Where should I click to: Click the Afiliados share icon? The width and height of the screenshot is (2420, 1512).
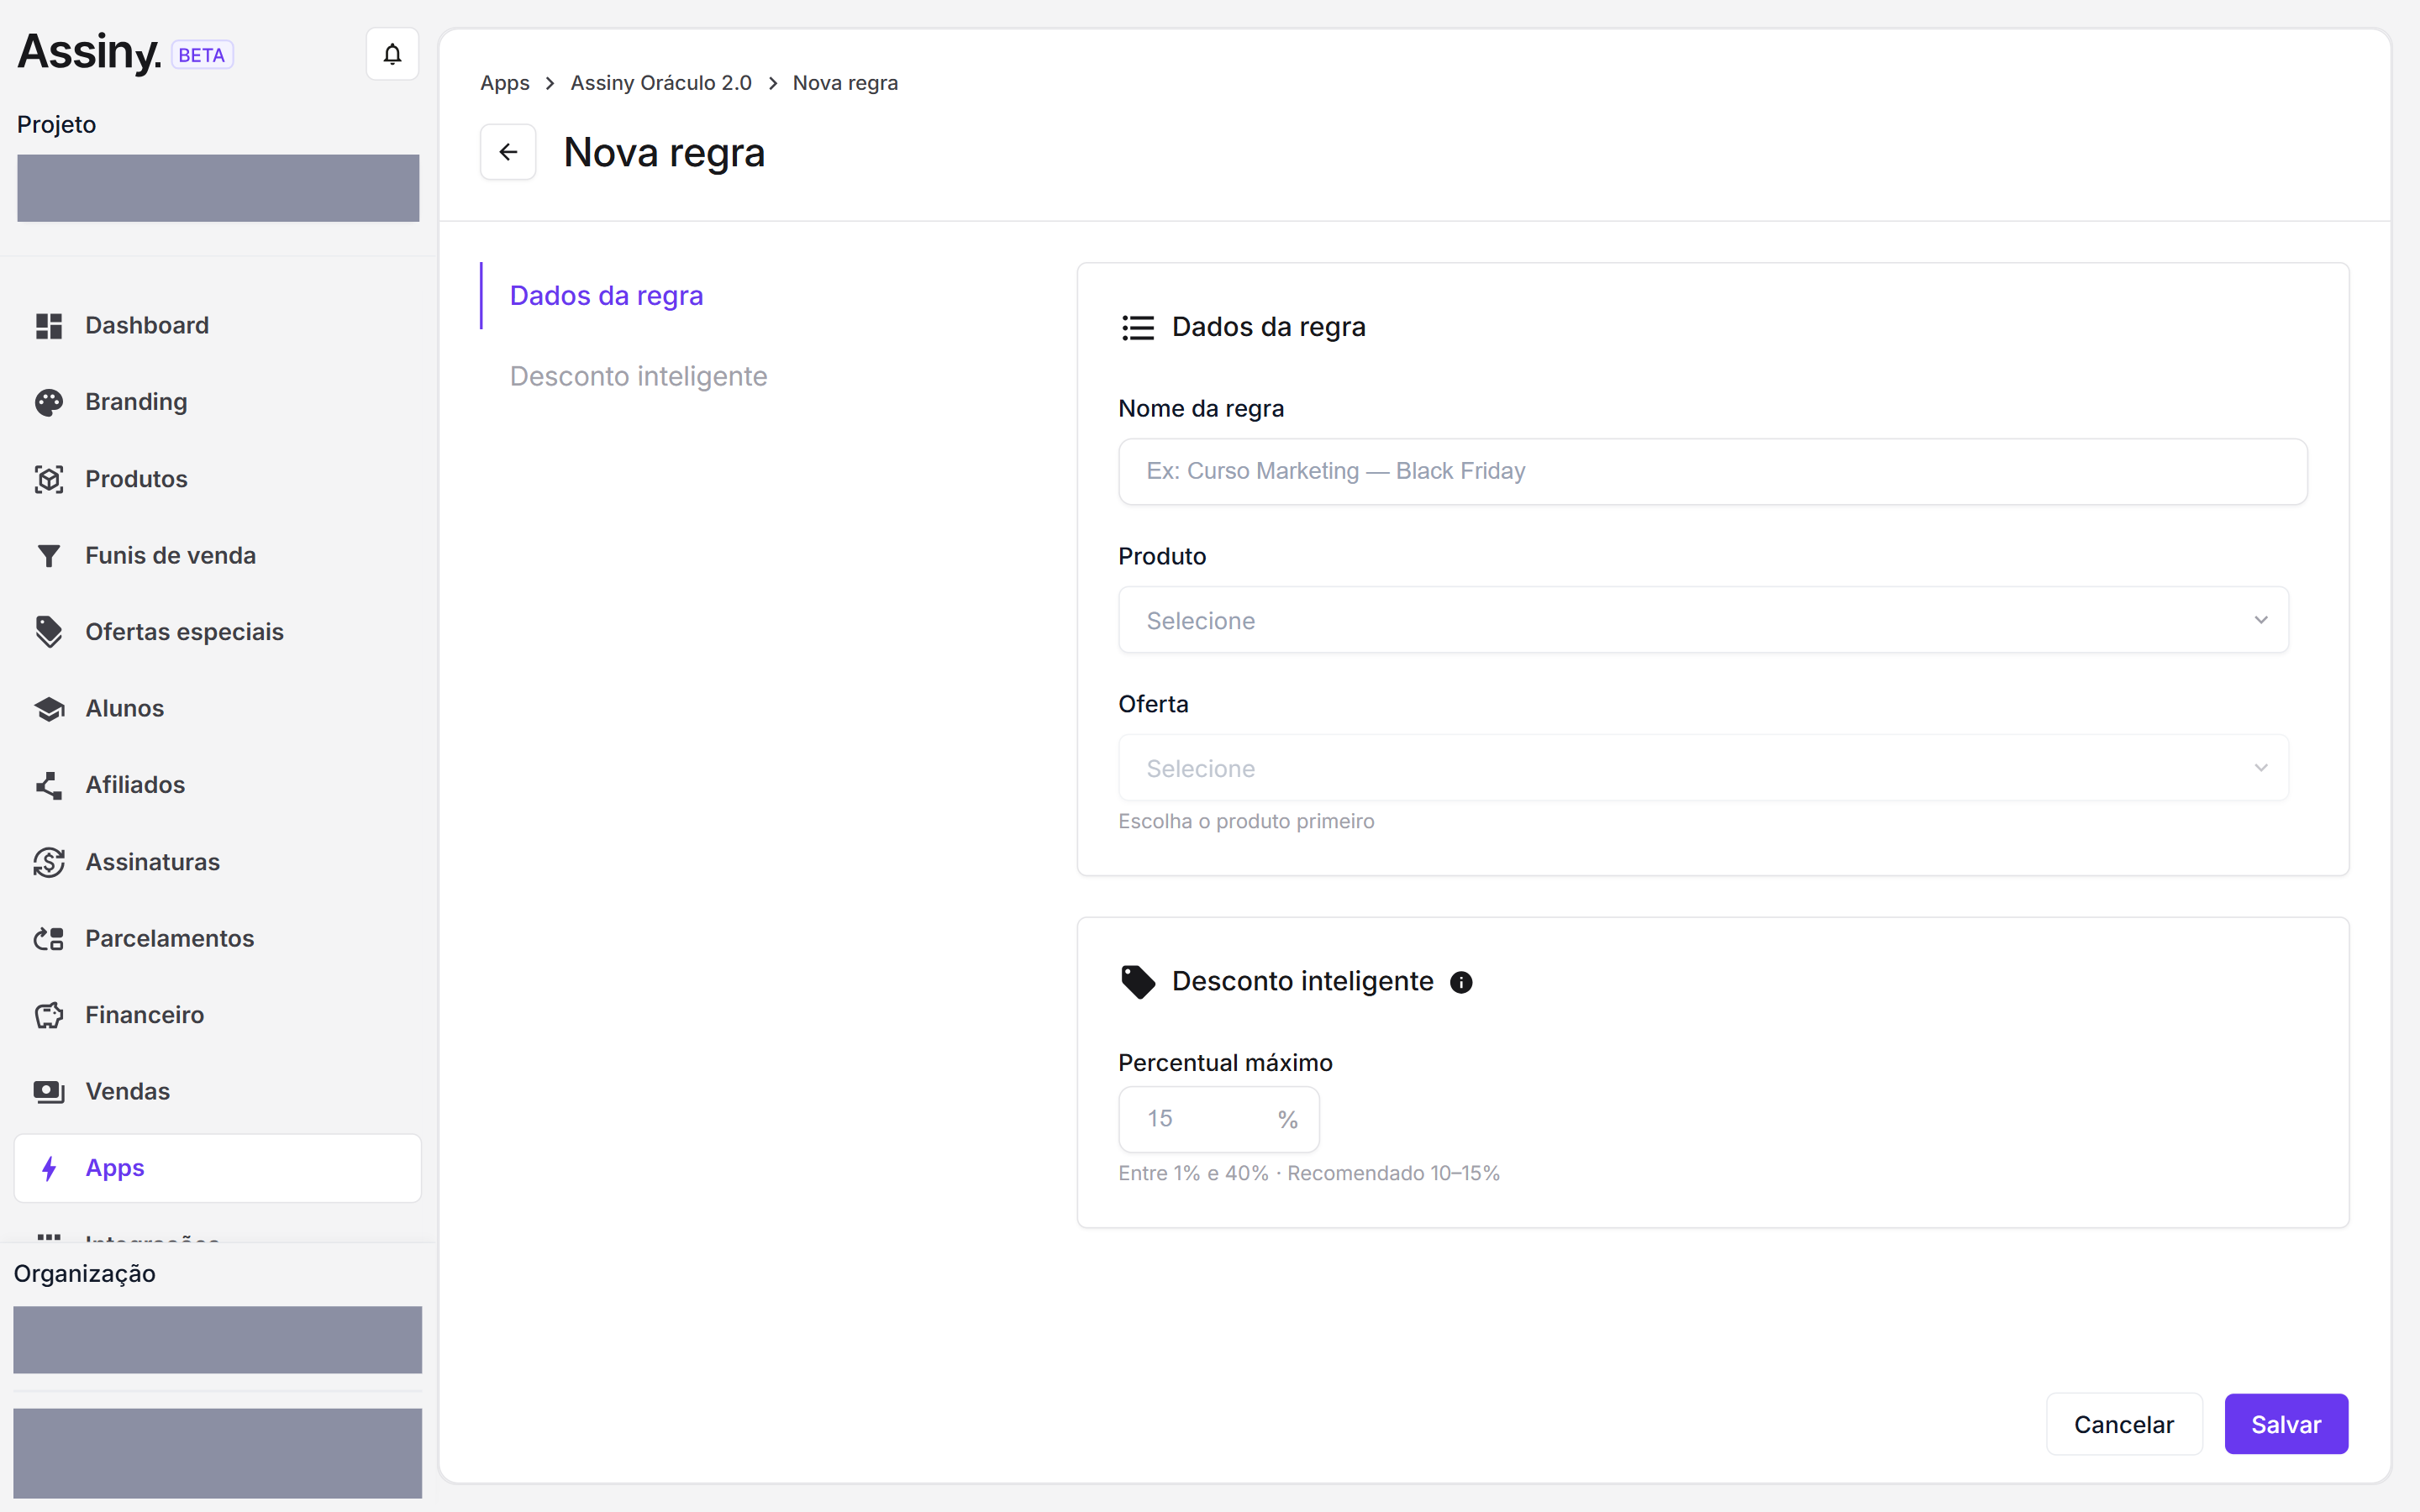click(49, 785)
